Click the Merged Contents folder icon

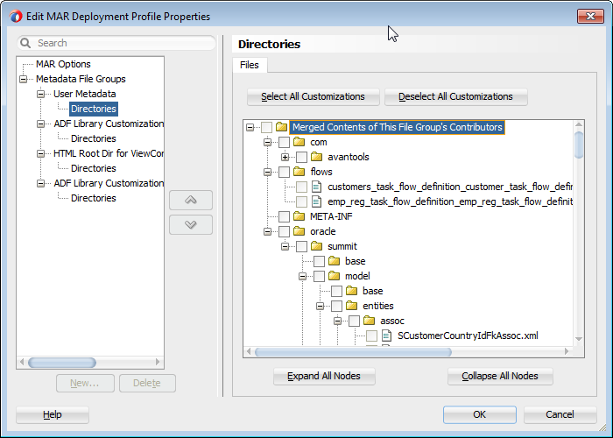[x=281, y=127]
